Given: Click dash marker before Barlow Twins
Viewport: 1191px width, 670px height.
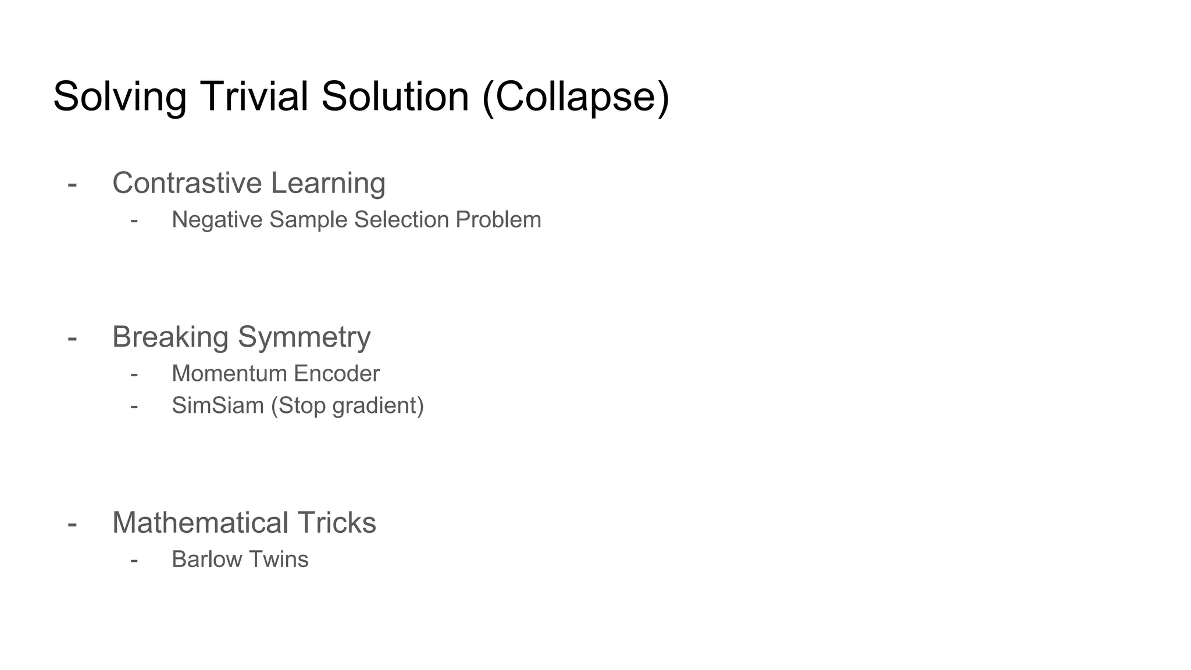Looking at the screenshot, I should coord(134,561).
